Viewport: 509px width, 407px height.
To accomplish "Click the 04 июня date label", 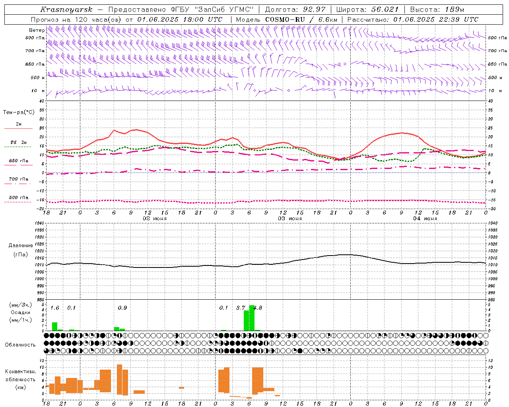I will 425,218.
